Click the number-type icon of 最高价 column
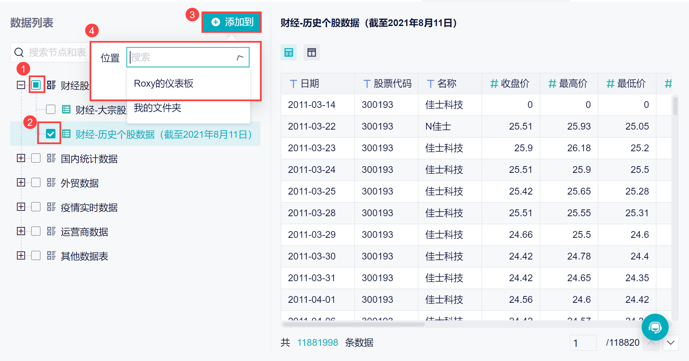This screenshot has width=689, height=361. pyautogui.click(x=552, y=84)
